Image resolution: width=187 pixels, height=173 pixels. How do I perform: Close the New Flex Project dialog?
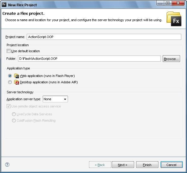pyautogui.click(x=178, y=3)
